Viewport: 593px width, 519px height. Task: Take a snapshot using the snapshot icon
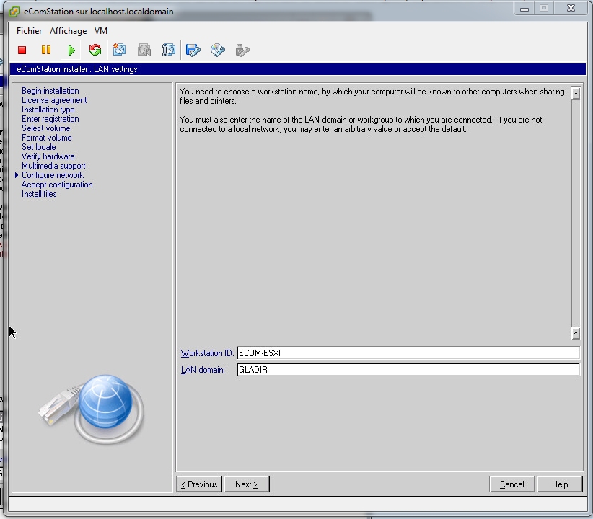point(120,50)
